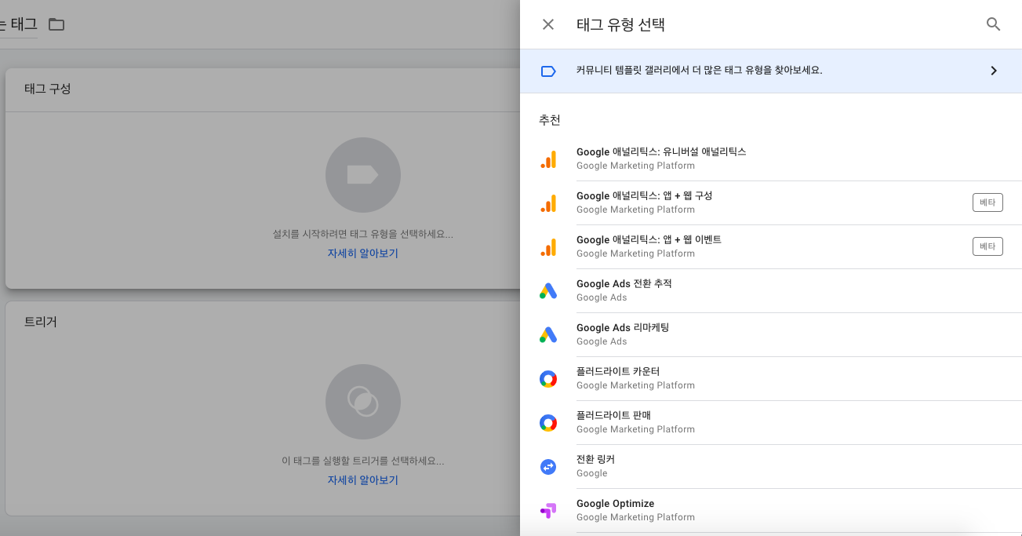This screenshot has height=536, width=1022.
Task: Click 베타 badge on 앱 + 웹 구성 row
Action: click(987, 202)
